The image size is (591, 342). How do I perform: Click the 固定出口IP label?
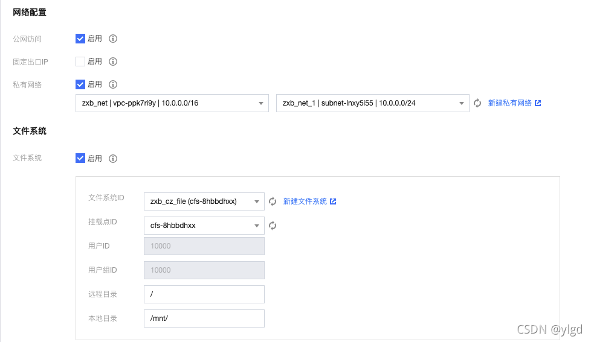point(31,62)
